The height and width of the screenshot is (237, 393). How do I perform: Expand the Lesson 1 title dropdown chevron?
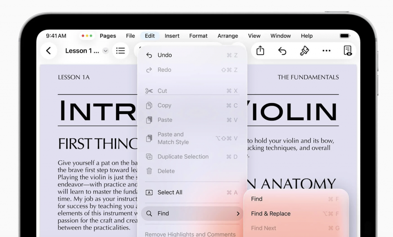coord(106,51)
